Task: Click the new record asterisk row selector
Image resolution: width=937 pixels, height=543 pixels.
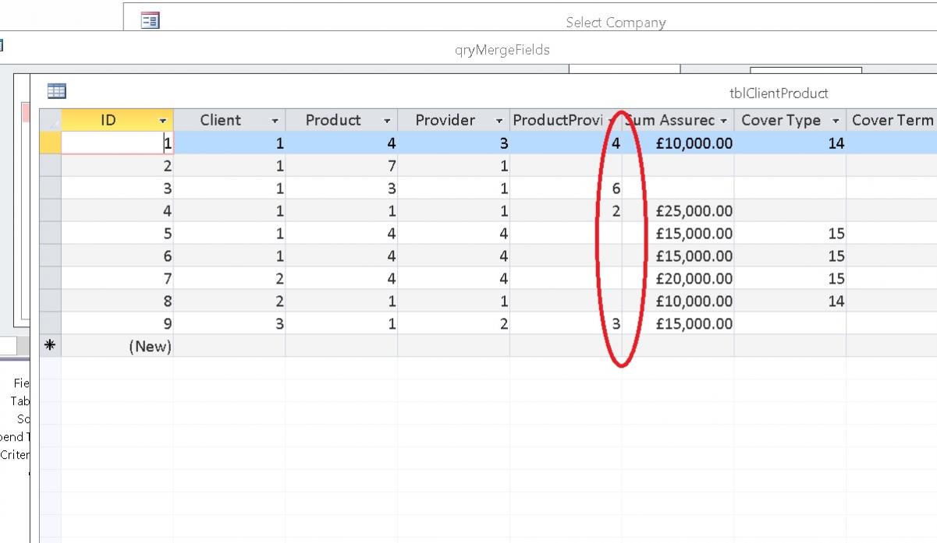Action: click(50, 346)
